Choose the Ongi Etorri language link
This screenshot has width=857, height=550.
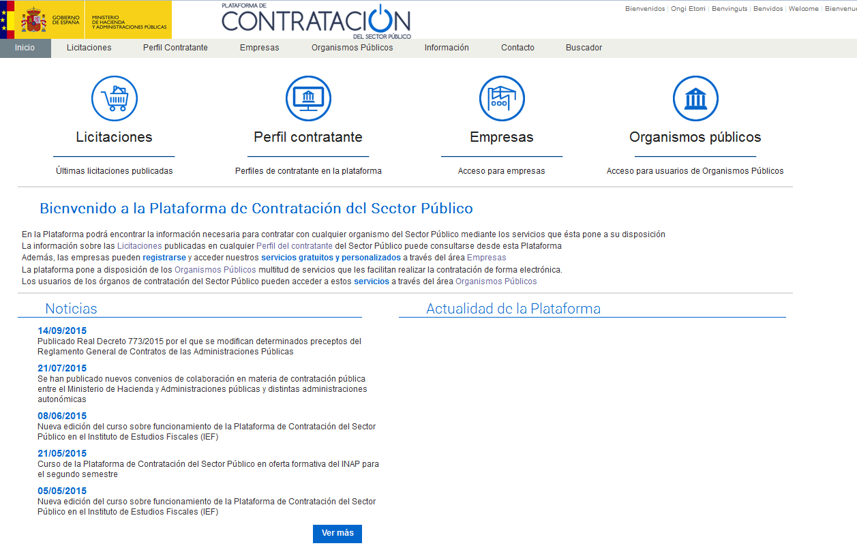point(689,9)
